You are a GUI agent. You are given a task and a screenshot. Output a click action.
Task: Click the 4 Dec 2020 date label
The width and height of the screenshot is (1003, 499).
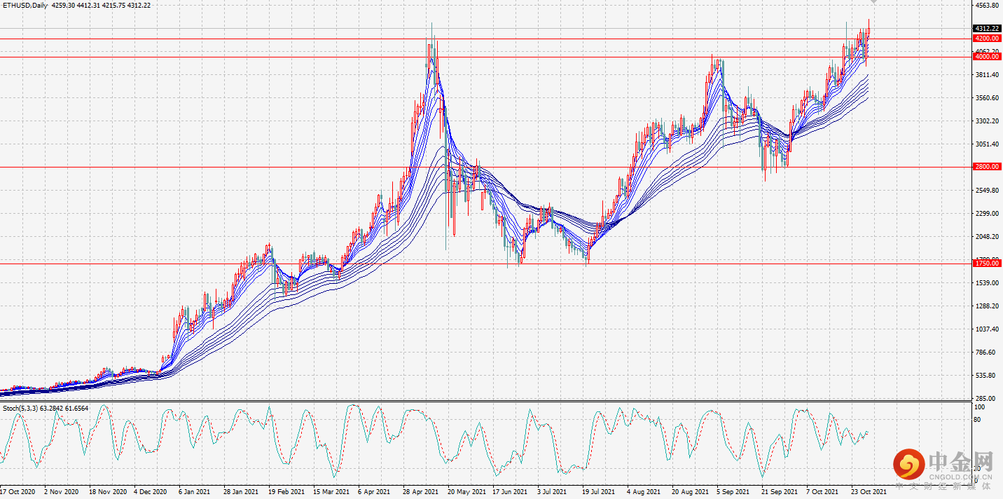[151, 492]
